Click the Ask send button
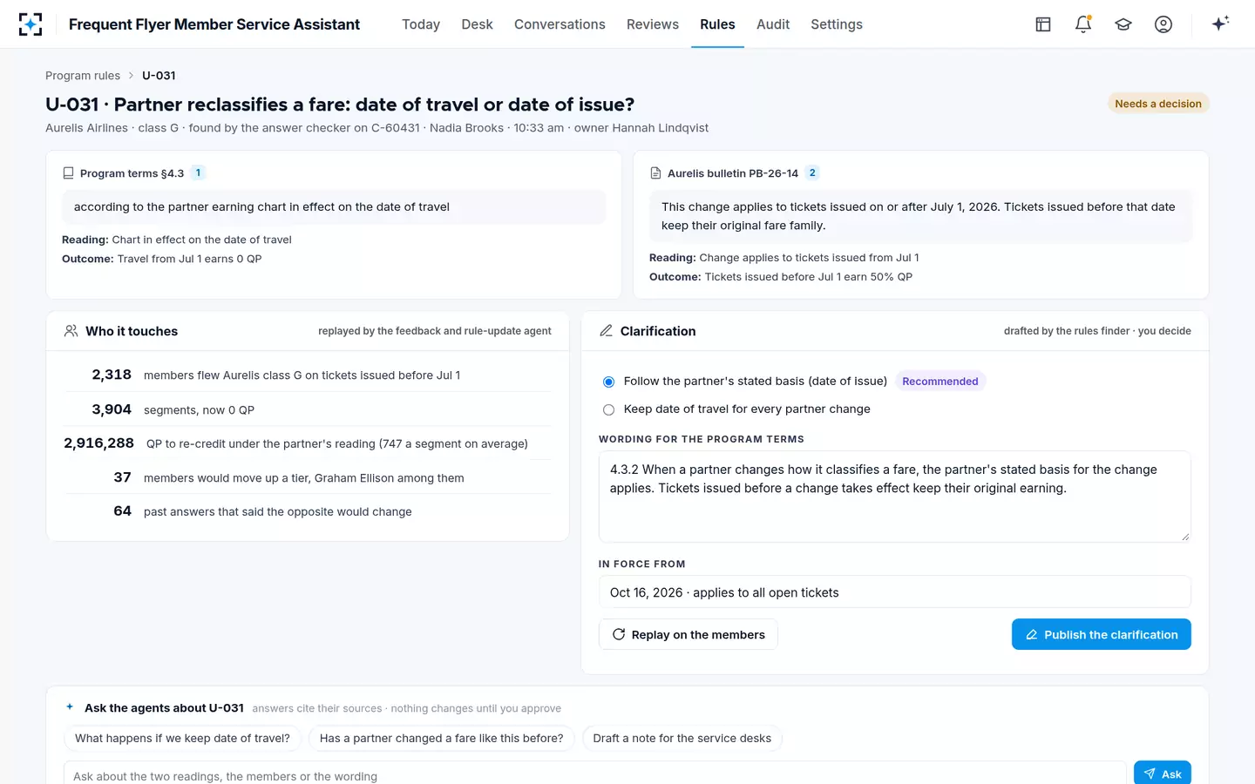 1163,773
